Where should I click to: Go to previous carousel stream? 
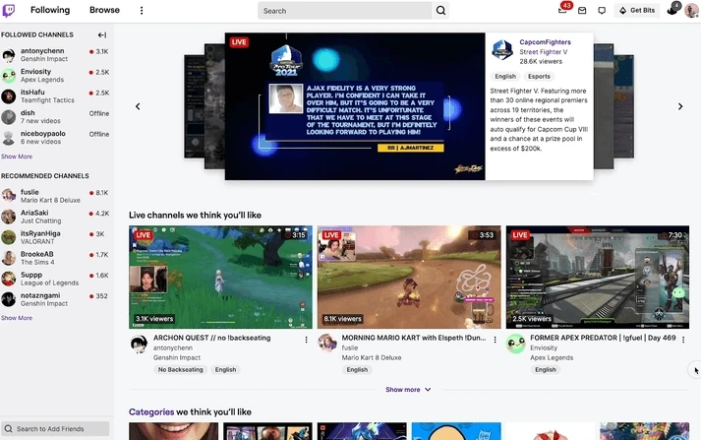[138, 106]
